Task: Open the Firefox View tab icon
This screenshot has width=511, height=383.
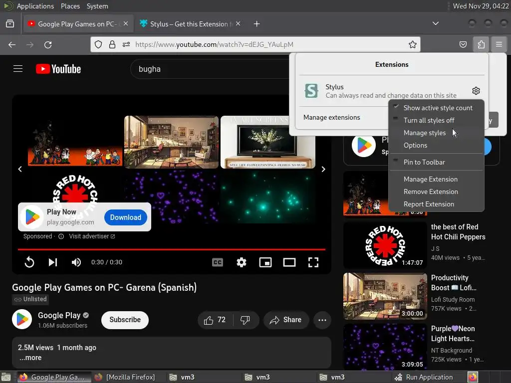Action: (10, 24)
